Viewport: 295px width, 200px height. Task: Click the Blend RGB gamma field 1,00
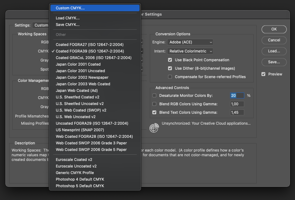click(x=237, y=104)
